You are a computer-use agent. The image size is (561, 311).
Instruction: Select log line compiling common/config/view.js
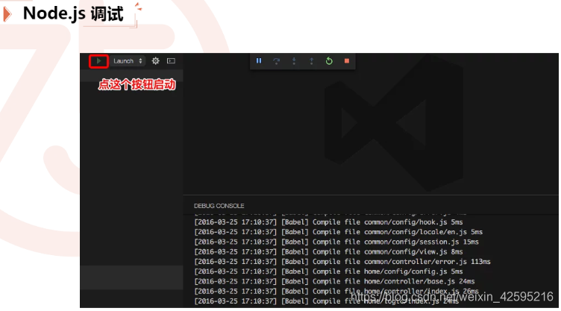click(328, 252)
